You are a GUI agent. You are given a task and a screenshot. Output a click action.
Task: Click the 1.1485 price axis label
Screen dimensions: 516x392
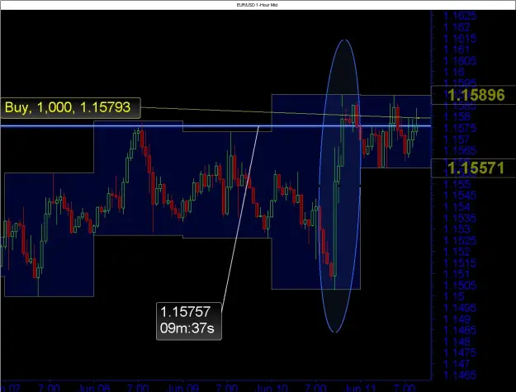(x=460, y=330)
